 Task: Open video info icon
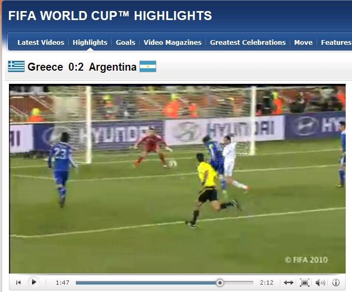tap(336, 283)
